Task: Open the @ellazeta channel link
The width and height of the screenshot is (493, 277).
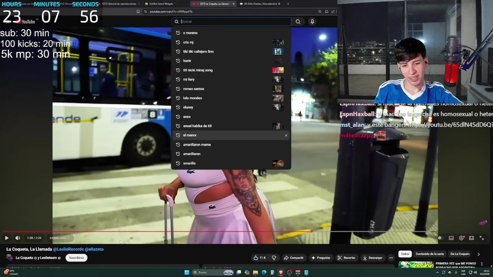Action: pos(94,249)
